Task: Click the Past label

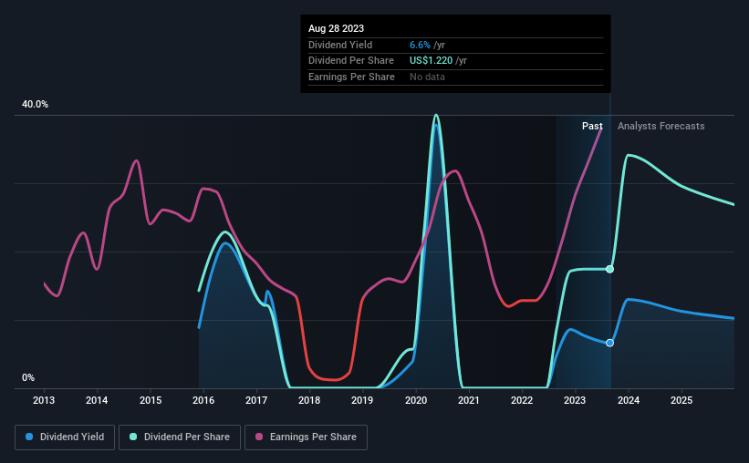Action: [592, 126]
